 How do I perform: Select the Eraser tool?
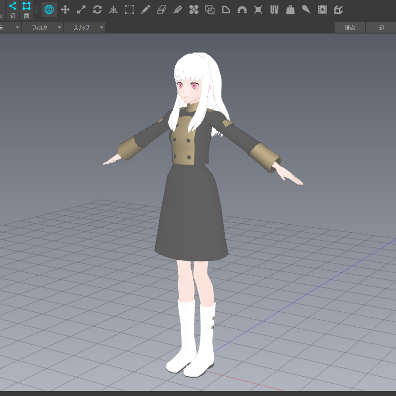pyautogui.click(x=162, y=10)
